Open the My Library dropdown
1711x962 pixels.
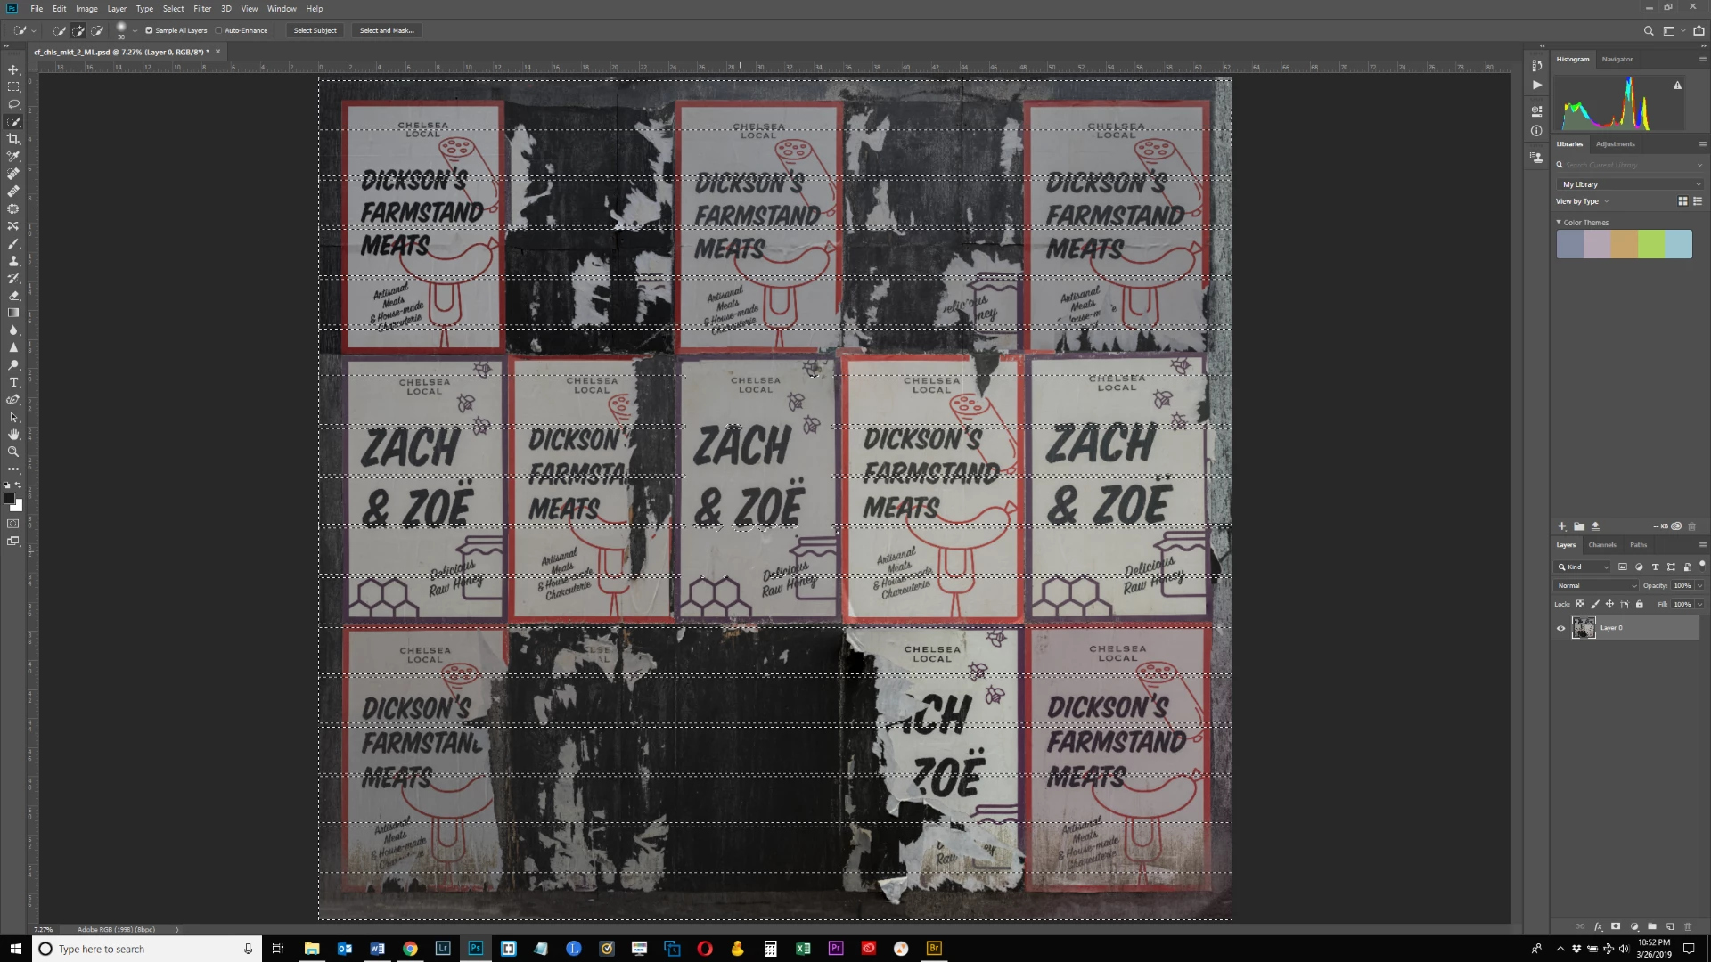pos(1631,184)
